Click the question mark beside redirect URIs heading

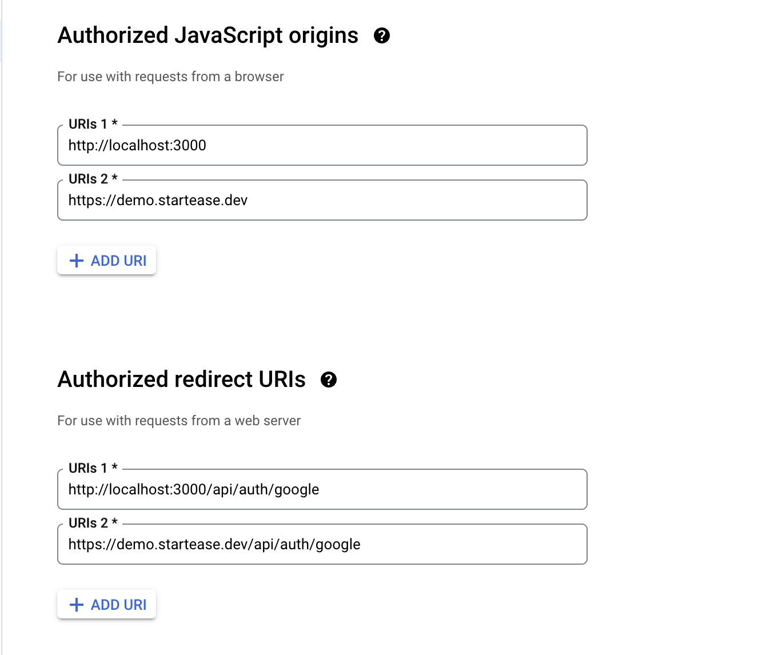coord(329,380)
